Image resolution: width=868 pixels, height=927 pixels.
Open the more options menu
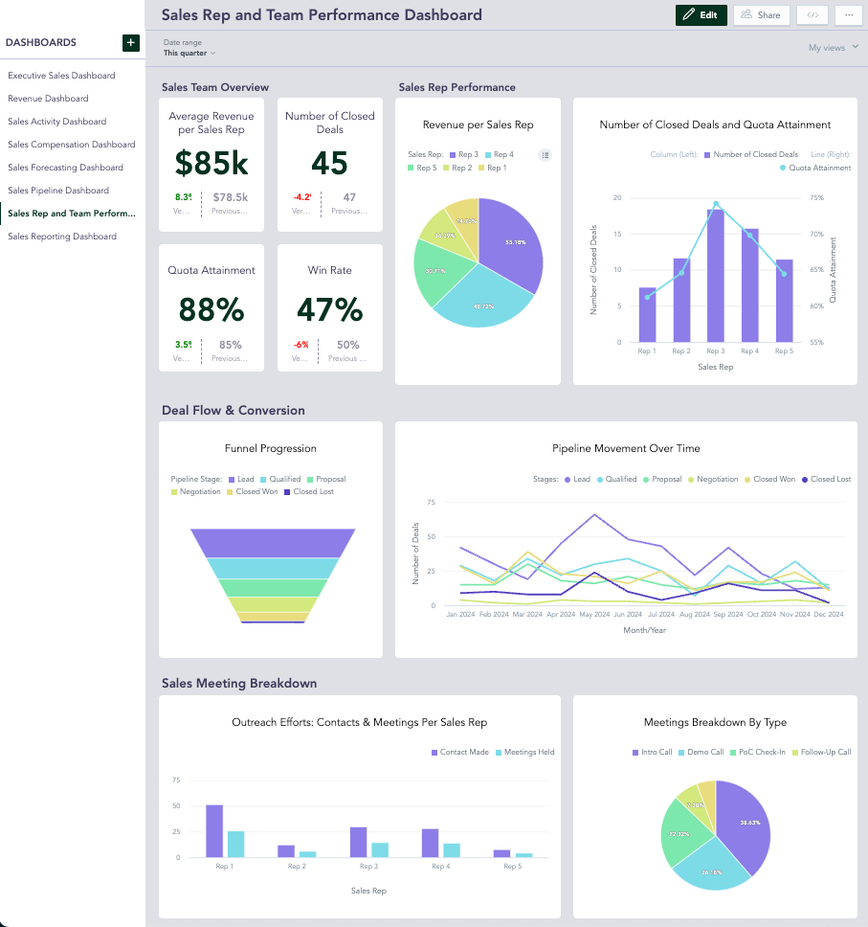pyautogui.click(x=847, y=14)
